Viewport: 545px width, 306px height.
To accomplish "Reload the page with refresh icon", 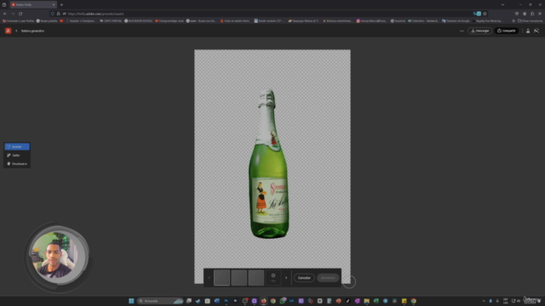I will [20, 14].
